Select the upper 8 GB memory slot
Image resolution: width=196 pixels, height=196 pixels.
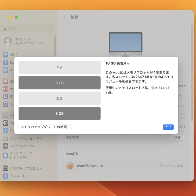pyautogui.click(x=60, y=83)
